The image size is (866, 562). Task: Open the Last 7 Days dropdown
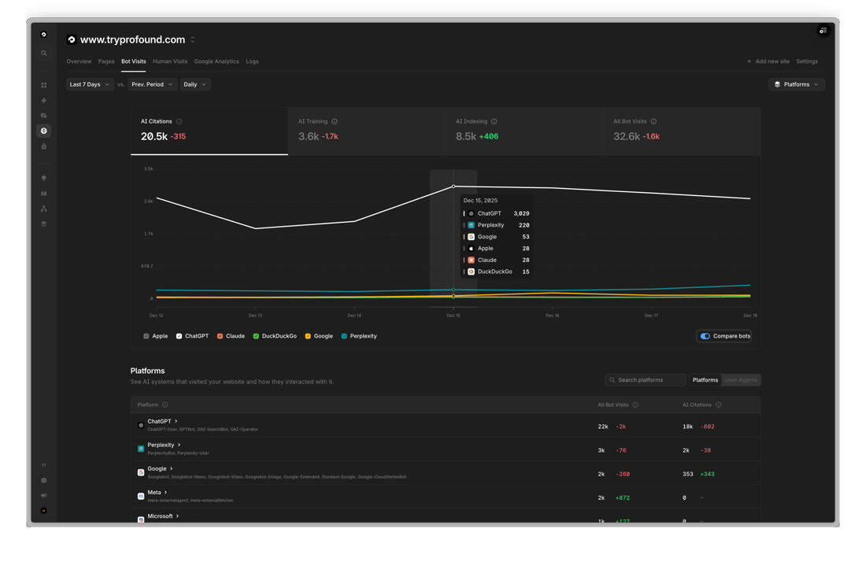pos(90,84)
